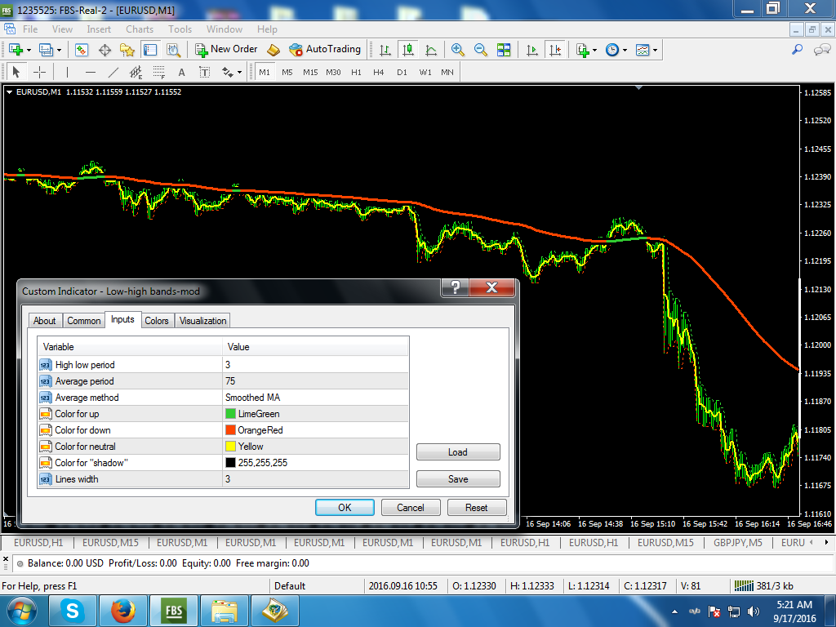The height and width of the screenshot is (627, 836).
Task: Select the trendline drawing tool
Action: tap(113, 72)
